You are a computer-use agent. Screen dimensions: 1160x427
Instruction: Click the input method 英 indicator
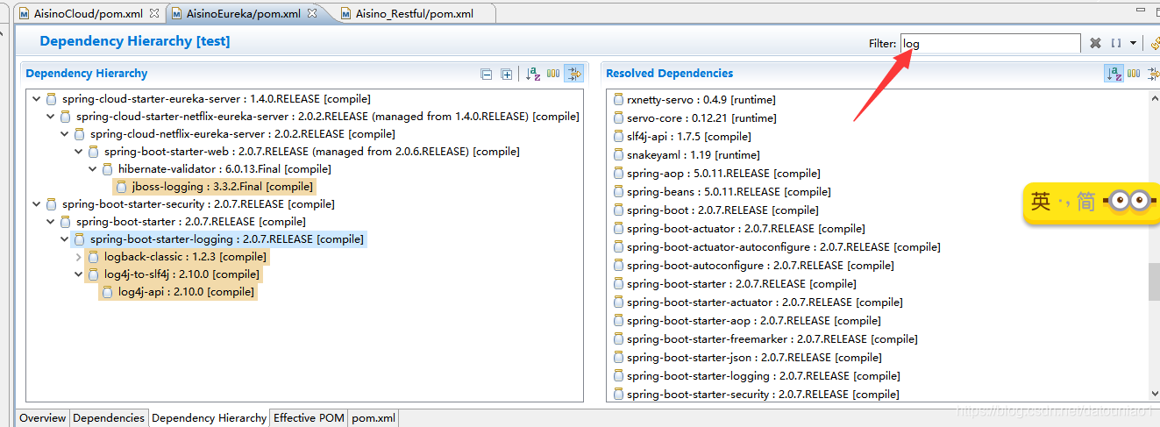tap(1041, 203)
